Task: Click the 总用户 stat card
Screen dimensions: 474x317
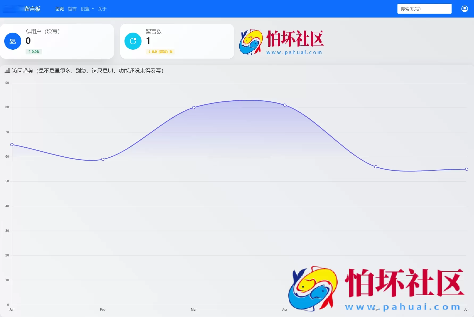Action: (x=57, y=41)
